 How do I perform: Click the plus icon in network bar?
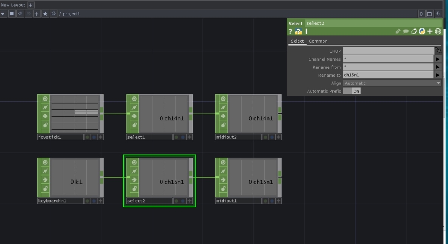pyautogui.click(x=36, y=14)
